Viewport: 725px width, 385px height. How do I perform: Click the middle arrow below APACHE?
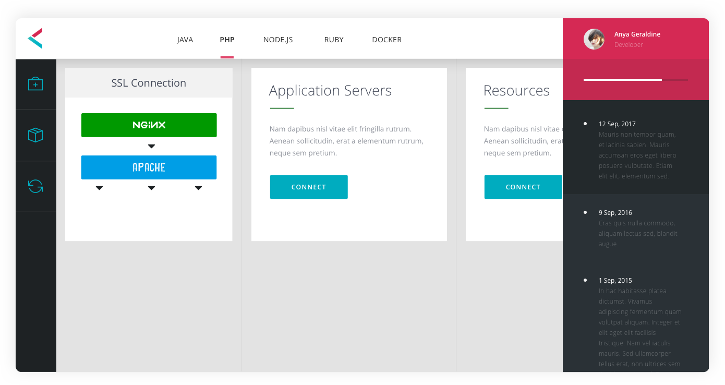pos(151,188)
